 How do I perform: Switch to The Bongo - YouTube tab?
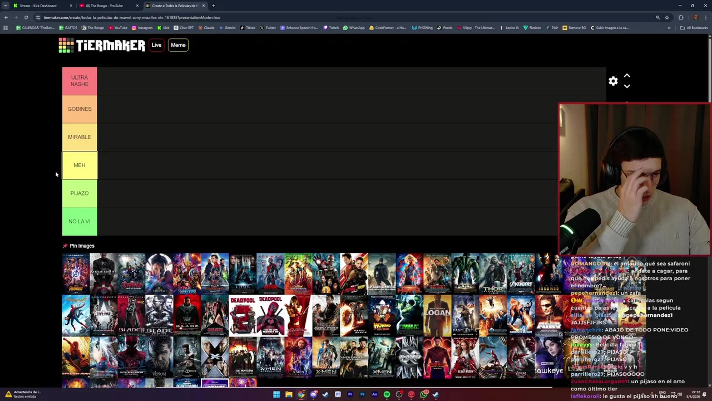[x=105, y=6]
